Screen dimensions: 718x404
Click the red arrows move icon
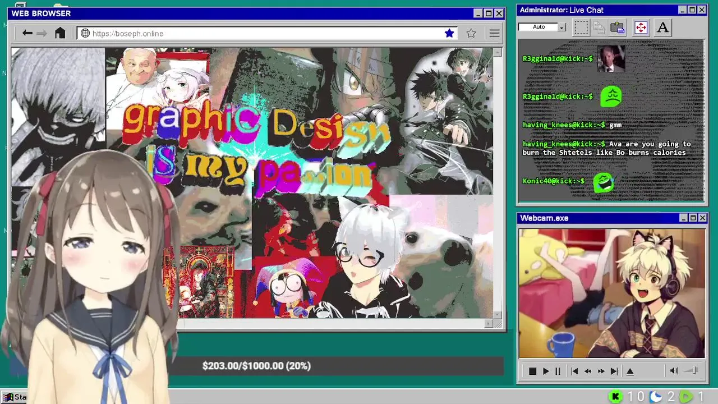[x=641, y=27]
